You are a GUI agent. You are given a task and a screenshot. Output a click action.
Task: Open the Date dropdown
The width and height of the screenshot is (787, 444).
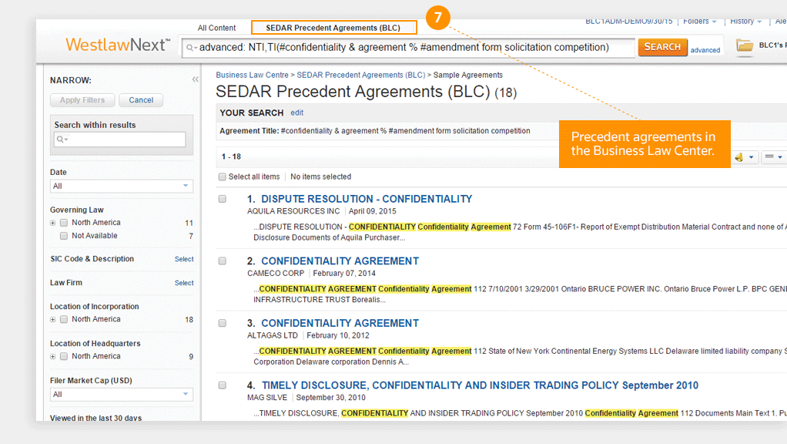(122, 186)
